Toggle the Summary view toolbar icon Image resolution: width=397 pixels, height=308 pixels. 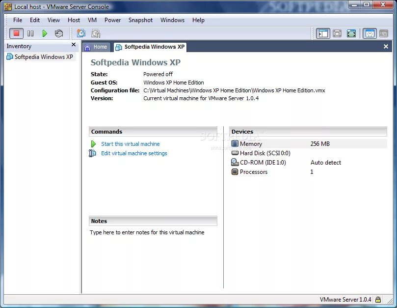click(x=370, y=33)
